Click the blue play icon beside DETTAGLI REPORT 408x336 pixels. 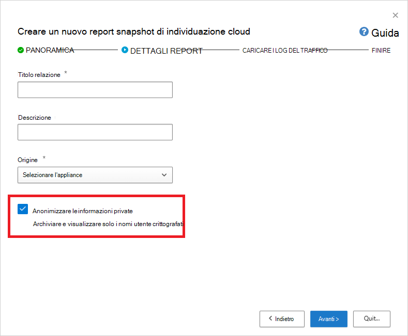point(125,50)
